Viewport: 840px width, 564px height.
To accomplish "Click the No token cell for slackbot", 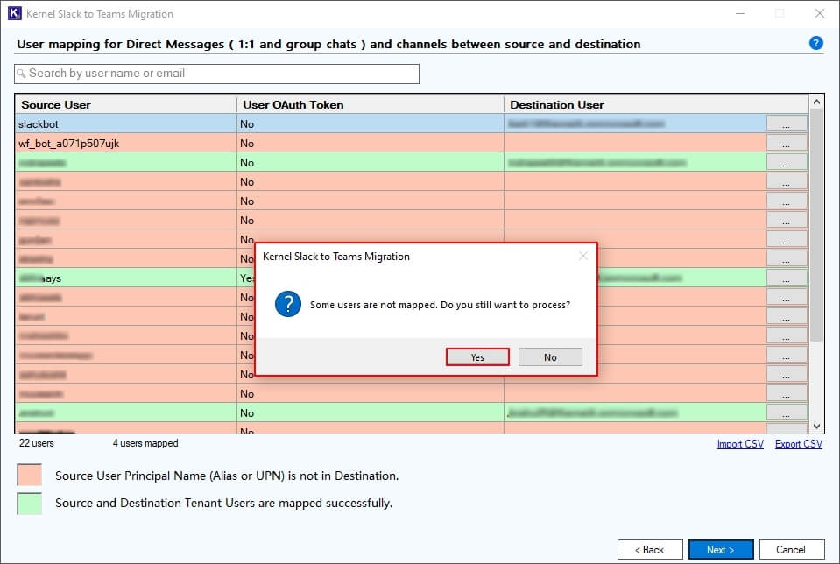I will (x=371, y=123).
